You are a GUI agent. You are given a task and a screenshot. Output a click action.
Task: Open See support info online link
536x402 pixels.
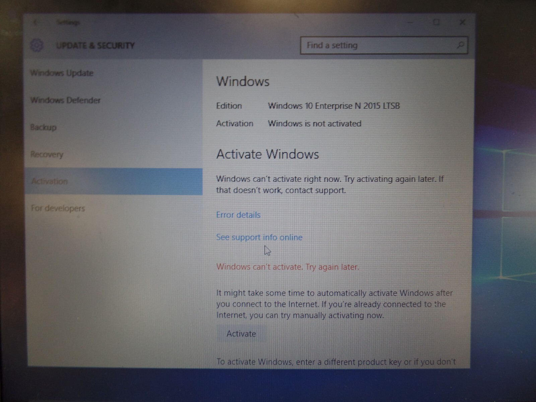pos(259,237)
